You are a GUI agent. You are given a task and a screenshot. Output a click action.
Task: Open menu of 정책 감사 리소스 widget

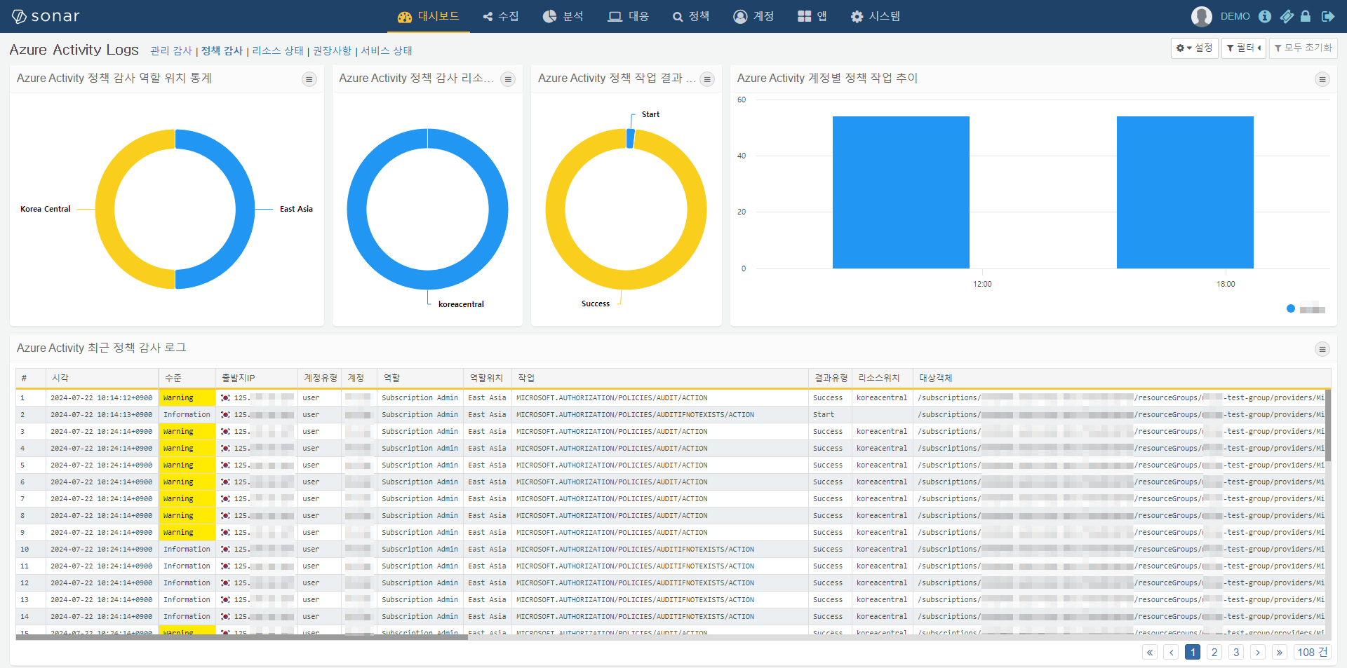(x=508, y=79)
